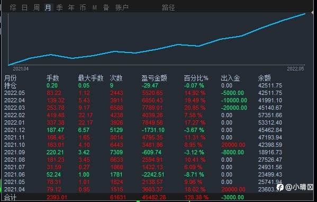Select the 2022.04 month row label

[15, 101]
